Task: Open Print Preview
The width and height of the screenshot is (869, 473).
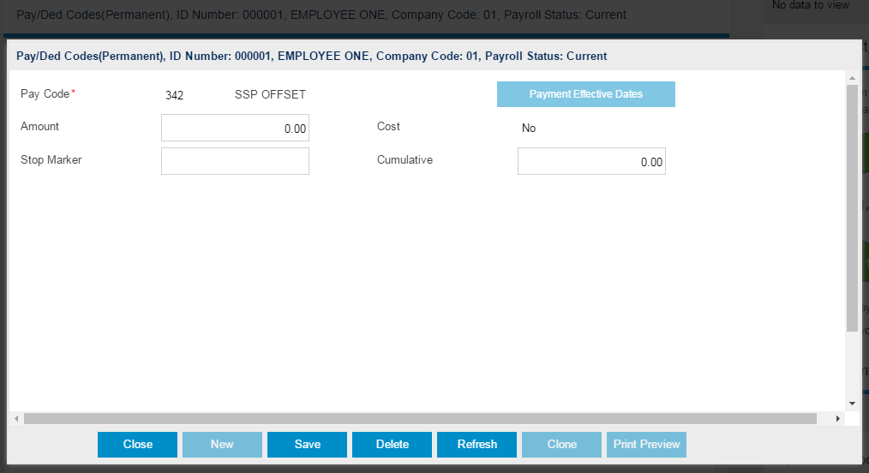Action: click(646, 445)
